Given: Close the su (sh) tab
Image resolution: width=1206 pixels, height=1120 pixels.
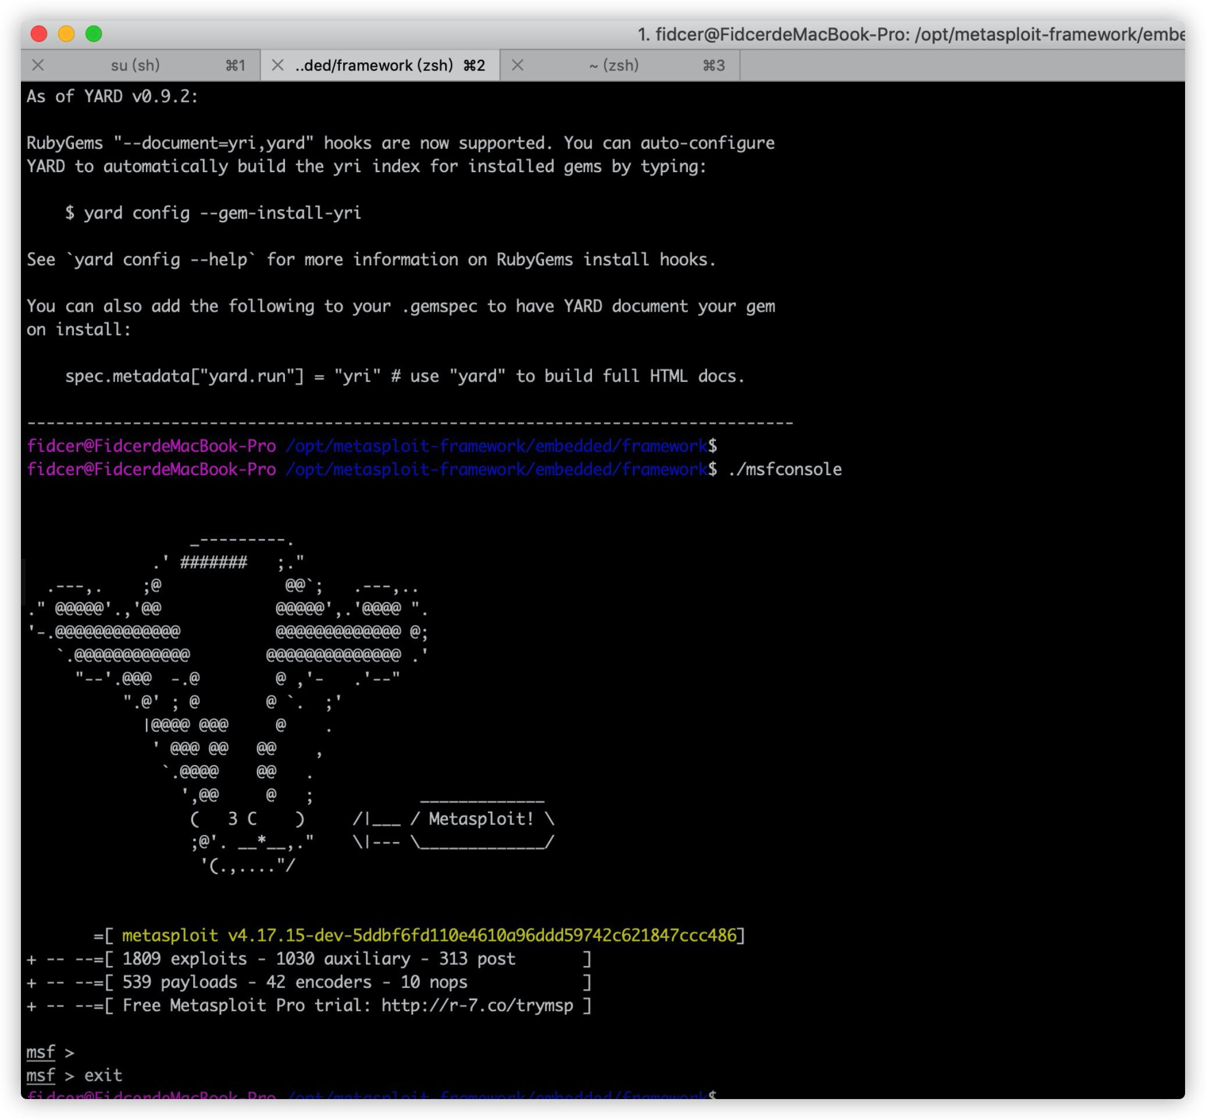Looking at the screenshot, I should [x=38, y=66].
